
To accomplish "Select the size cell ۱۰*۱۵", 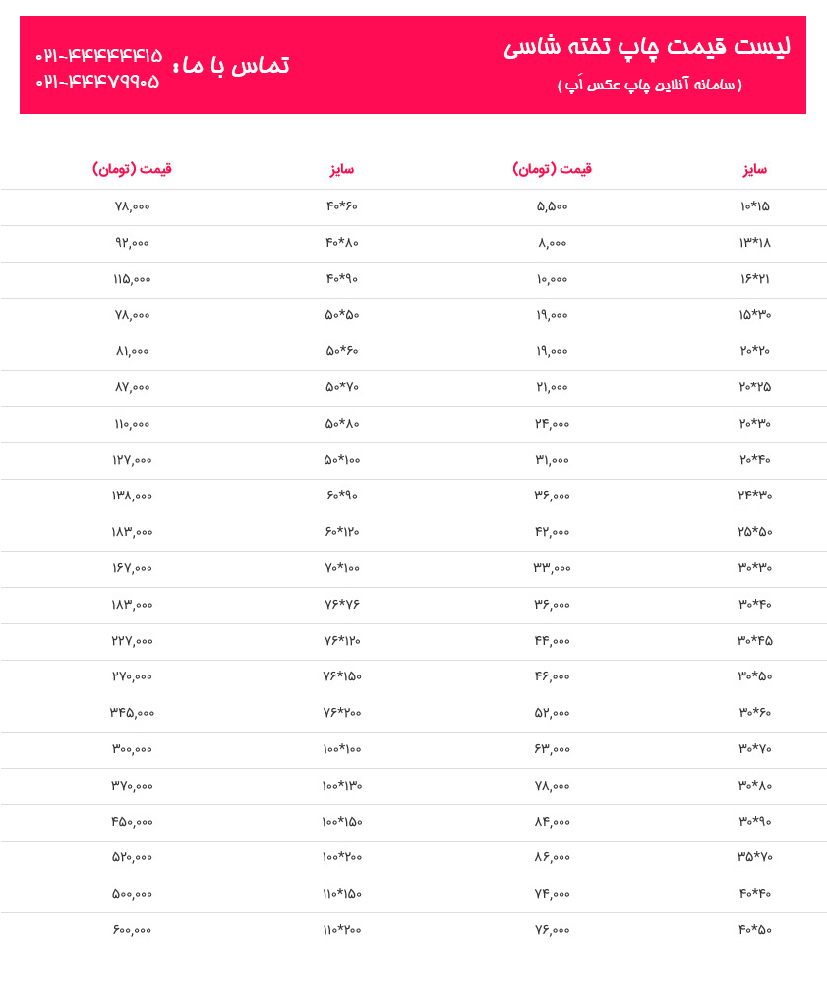I will click(x=754, y=206).
